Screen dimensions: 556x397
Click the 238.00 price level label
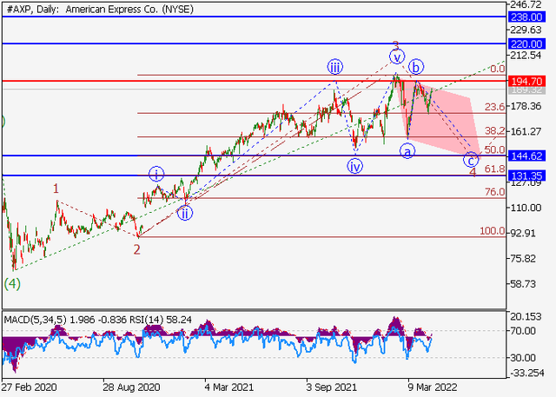tap(530, 17)
